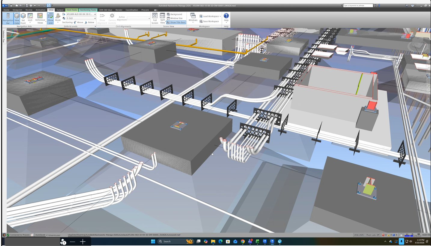Viewport: 431px width, 246px height.
Task: Click the shopping cart app store icon
Action: [x=407, y=5]
